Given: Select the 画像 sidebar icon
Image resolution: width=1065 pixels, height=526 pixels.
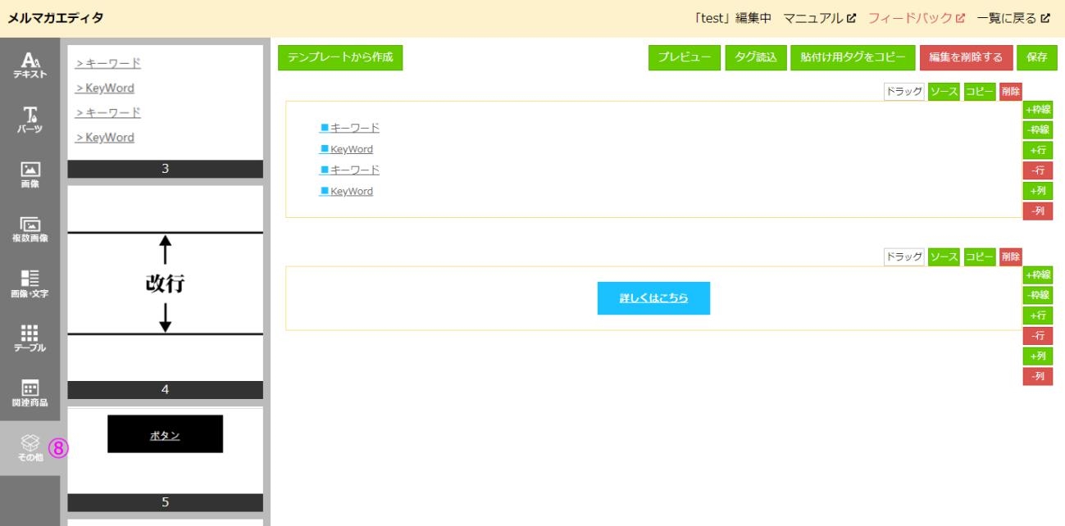Looking at the screenshot, I should coord(30,175).
